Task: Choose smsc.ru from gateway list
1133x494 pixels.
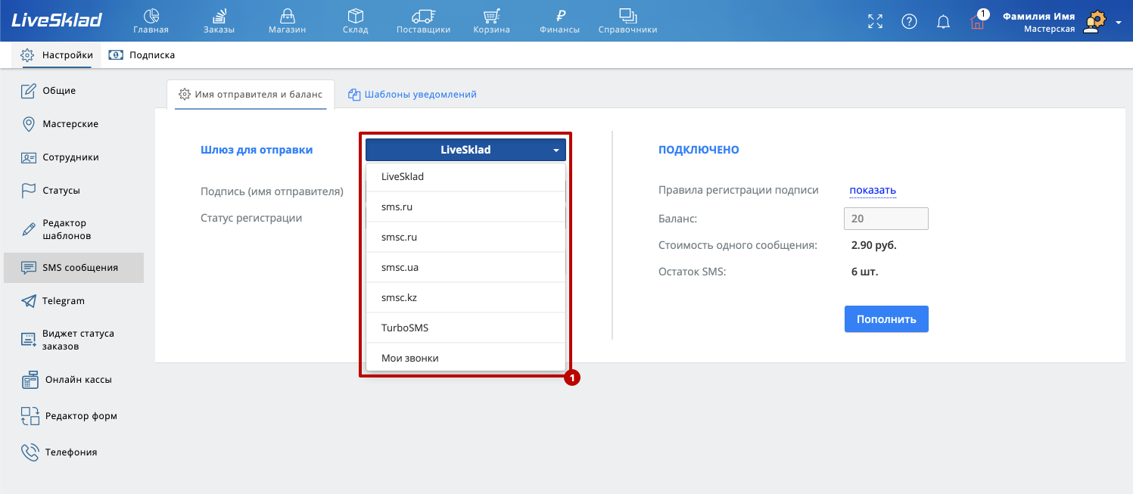Action: (x=465, y=237)
